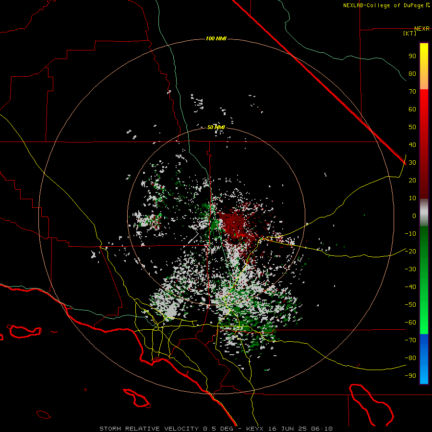The image size is (432, 432).
Task: Click the 100 NMI range ring label
Action: point(216,38)
